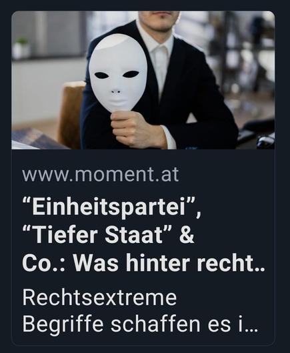Image resolution: width=290 pixels, height=353 pixels.
Task: Click the "Rechtsextreme" description word
Action: (99, 298)
